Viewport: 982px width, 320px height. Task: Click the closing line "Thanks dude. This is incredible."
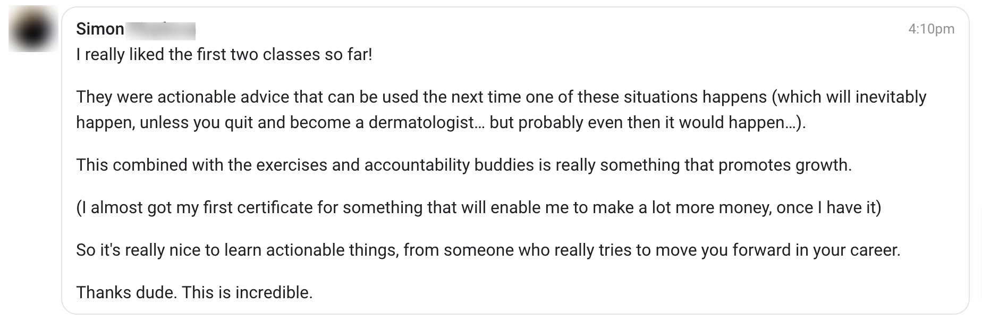194,292
